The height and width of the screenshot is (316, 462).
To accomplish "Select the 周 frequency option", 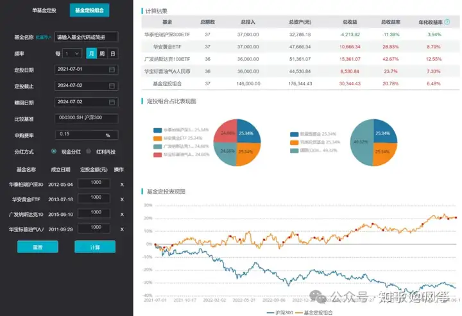I will 102,54.
